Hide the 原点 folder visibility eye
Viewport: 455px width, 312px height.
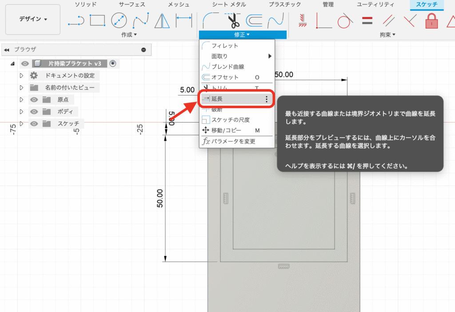click(x=34, y=100)
